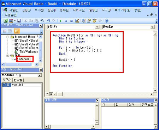Screen dimensions: 159x130
Task: Click the Break pause icon
Action: [x=66, y=21]
